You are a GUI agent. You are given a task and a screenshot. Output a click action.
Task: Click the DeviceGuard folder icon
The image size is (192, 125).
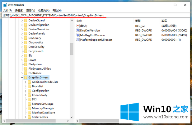[x=25, y=20]
